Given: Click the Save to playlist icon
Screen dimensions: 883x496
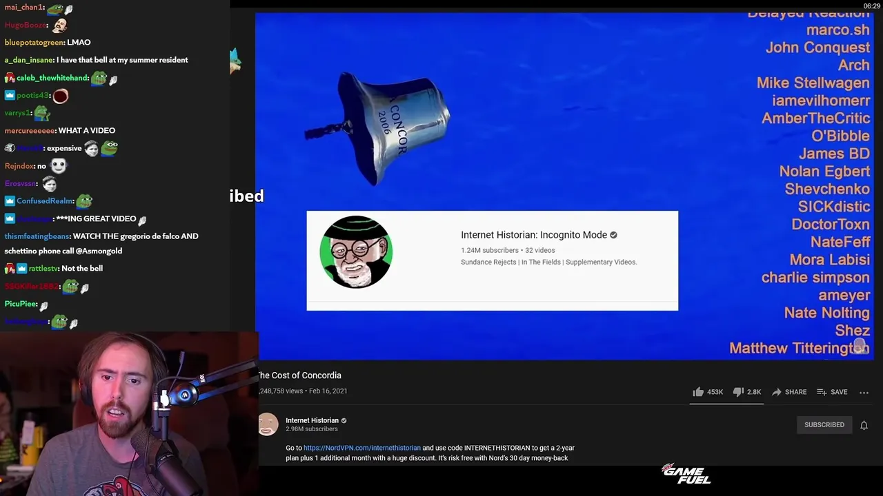Looking at the screenshot, I should pos(822,392).
